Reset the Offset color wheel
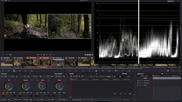This screenshot has height=102, width=182. click(65, 80)
